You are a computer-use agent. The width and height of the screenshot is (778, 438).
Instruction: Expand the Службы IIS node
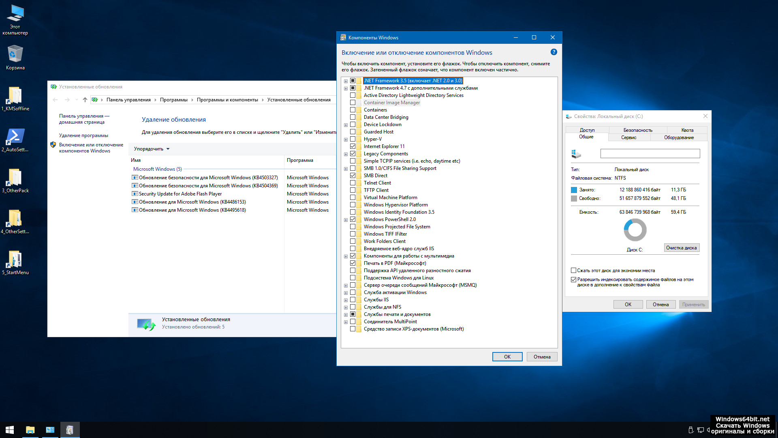point(346,300)
